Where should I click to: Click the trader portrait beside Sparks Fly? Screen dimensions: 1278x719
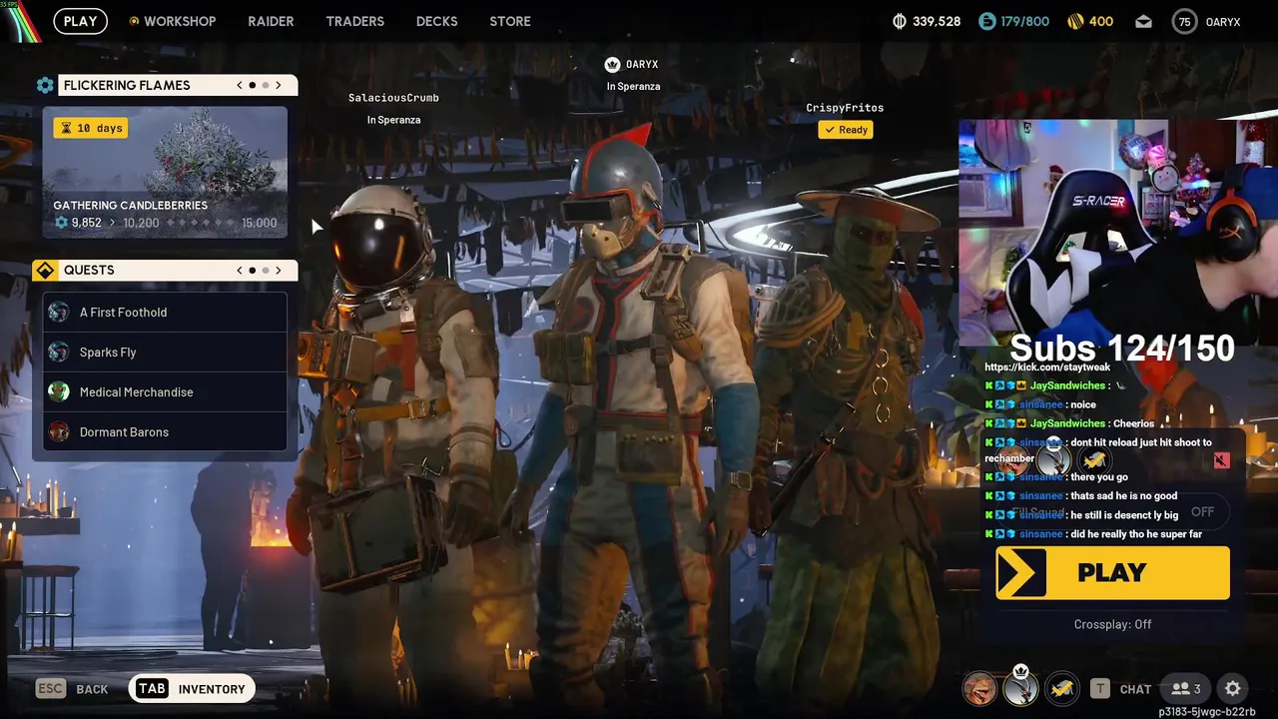[x=59, y=353]
